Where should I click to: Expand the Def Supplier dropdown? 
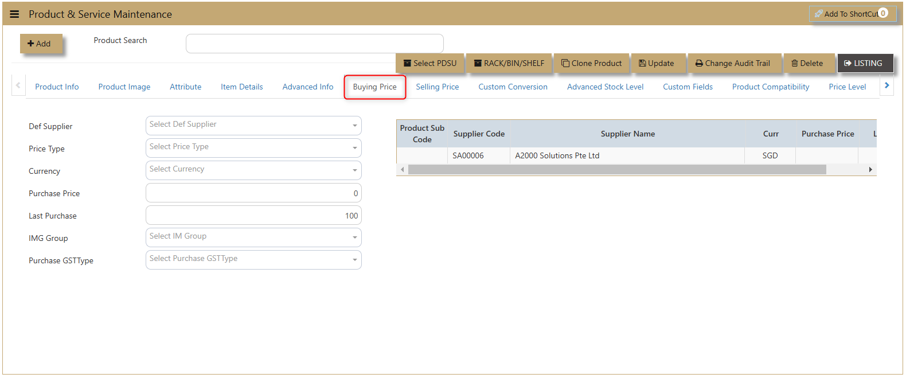pyautogui.click(x=253, y=126)
